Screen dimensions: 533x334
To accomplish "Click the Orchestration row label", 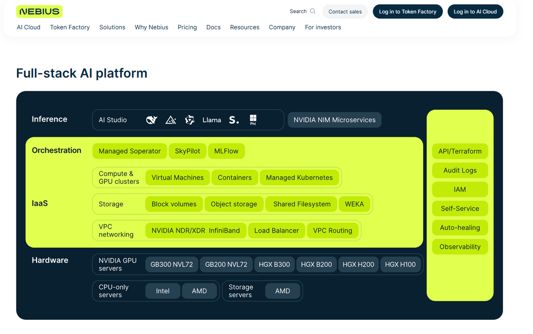I will click(x=56, y=150).
